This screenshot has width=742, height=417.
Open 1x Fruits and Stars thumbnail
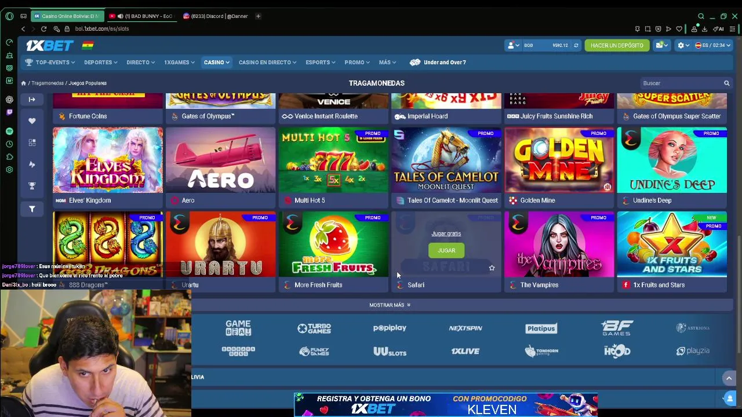672,244
